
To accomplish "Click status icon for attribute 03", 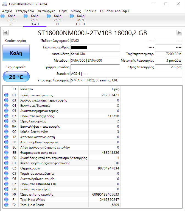I will [x=6, y=100].
